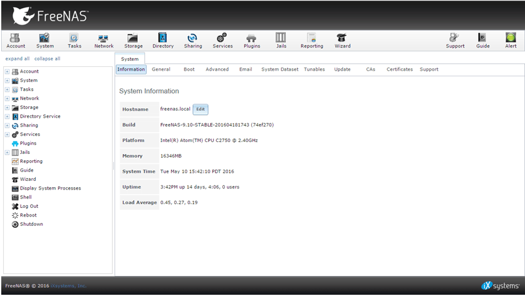This screenshot has width=525, height=296.
Task: Expand the Storage tree node
Action: [7, 108]
